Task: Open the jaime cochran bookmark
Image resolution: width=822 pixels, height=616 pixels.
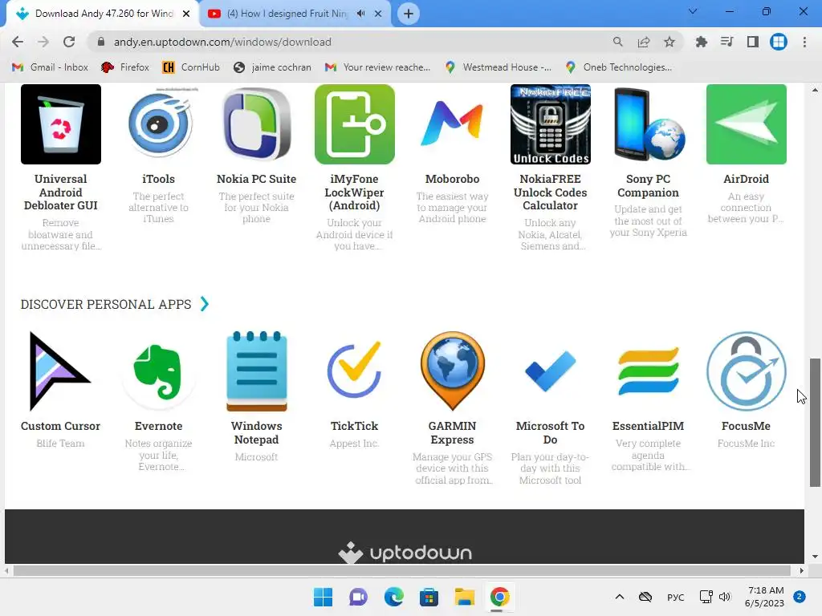Action: pyautogui.click(x=272, y=67)
